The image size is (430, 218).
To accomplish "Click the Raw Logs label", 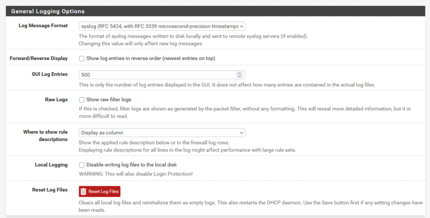I will (x=56, y=100).
